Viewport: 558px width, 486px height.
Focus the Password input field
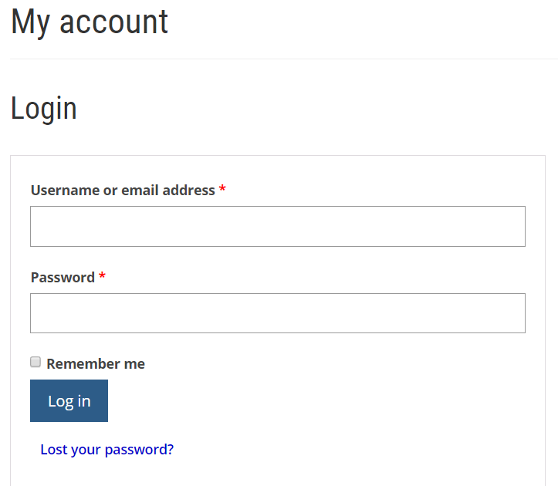click(x=278, y=313)
